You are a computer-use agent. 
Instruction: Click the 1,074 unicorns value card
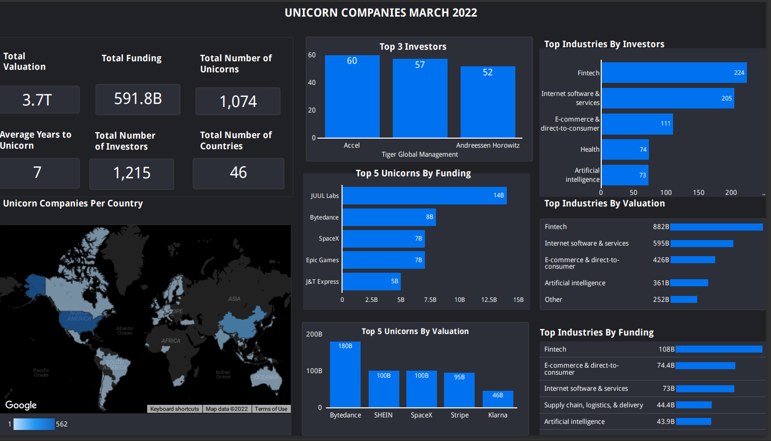238,101
